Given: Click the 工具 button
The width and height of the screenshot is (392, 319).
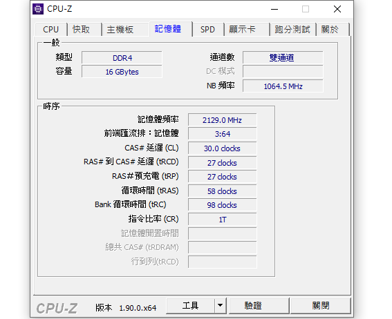Looking at the screenshot, I should 190,305.
